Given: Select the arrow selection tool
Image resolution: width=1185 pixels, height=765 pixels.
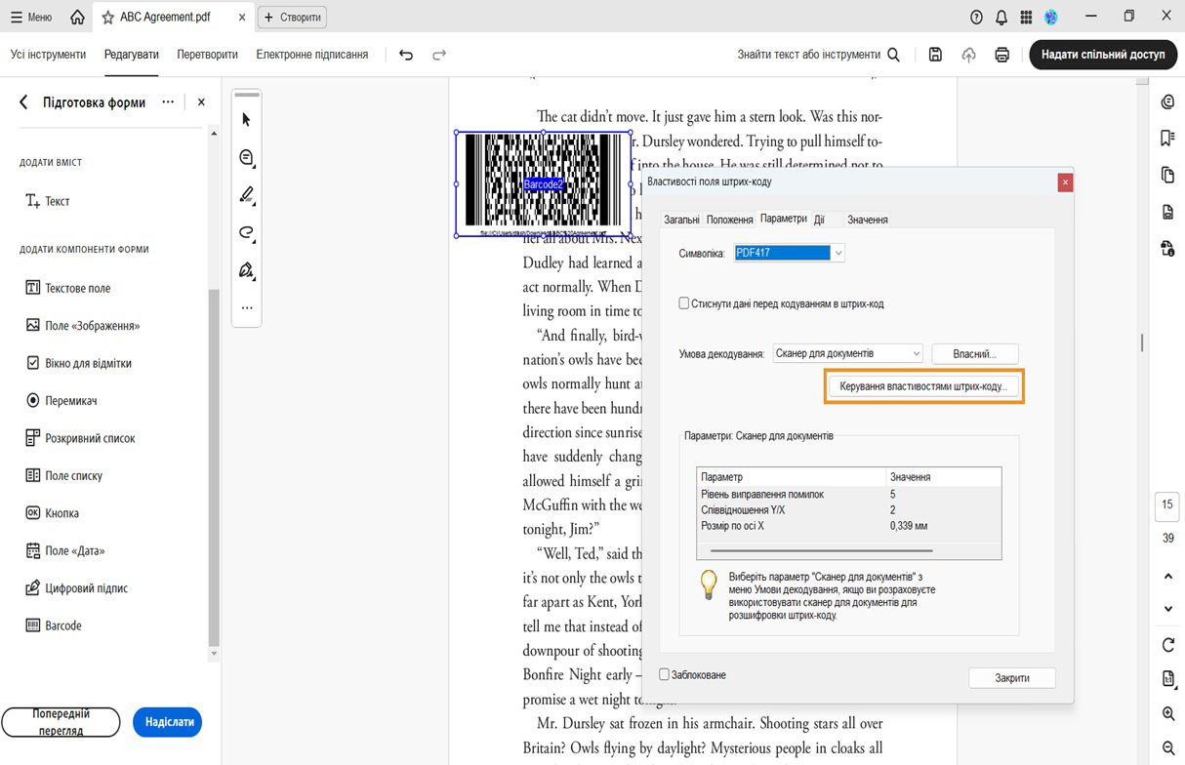Looking at the screenshot, I should (x=246, y=119).
